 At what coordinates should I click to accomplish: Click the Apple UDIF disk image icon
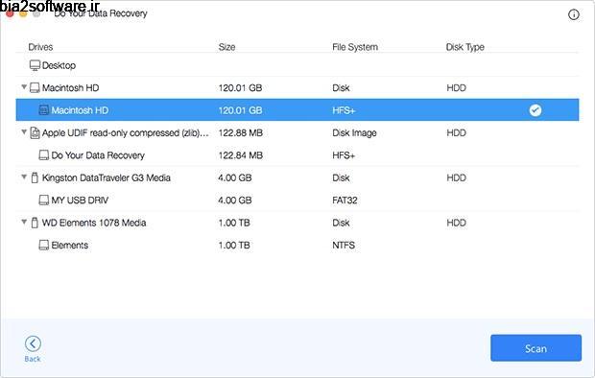35,132
